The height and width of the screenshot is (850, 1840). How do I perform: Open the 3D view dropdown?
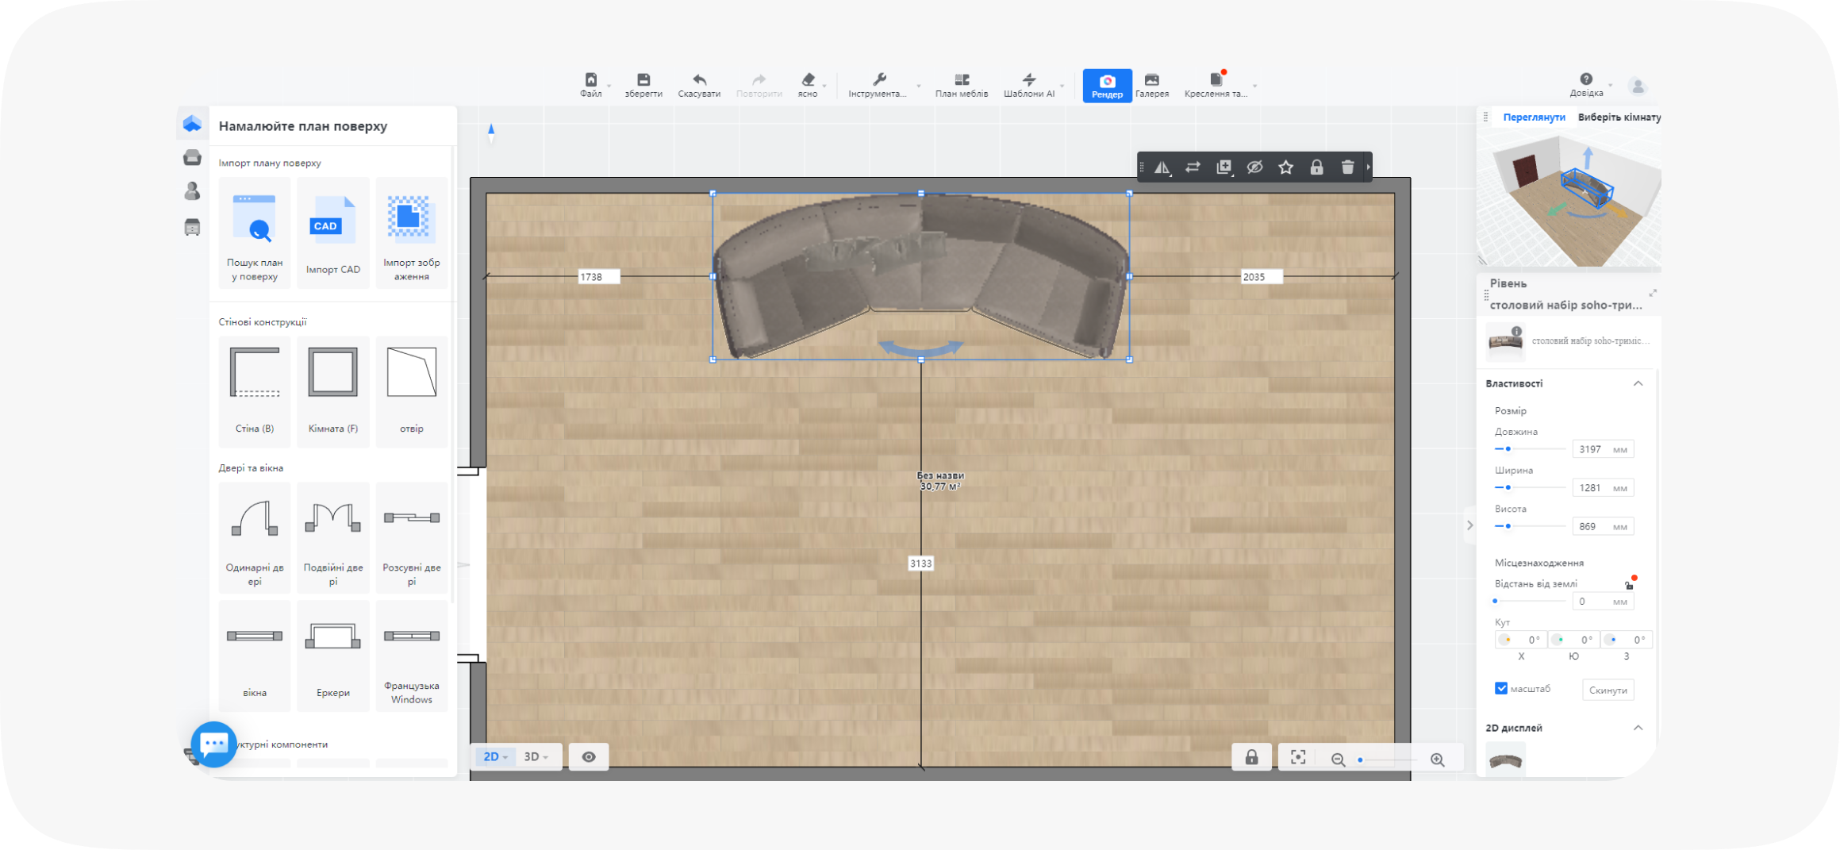pyautogui.click(x=536, y=757)
